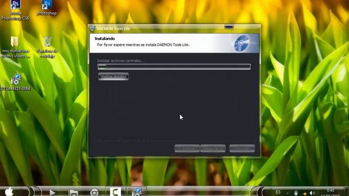Click the Anterior back button
This screenshot has width=349, height=196.
(x=187, y=149)
